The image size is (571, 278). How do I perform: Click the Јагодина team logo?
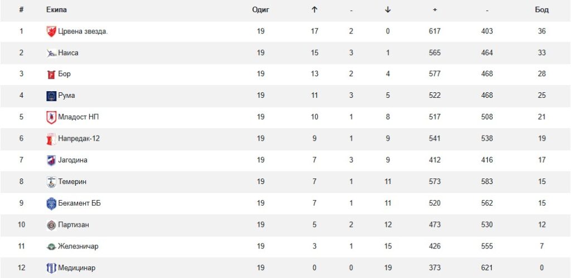(x=51, y=160)
